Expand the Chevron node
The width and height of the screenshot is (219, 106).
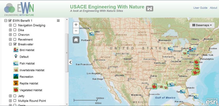click(10, 35)
